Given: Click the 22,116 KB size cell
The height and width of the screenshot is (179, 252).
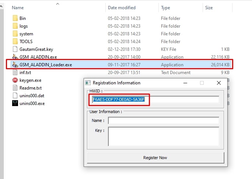Looking at the screenshot, I should [x=220, y=57].
